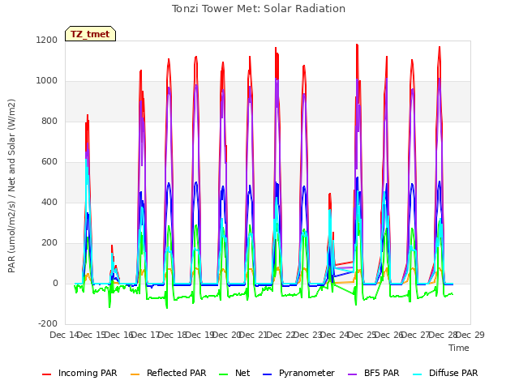
Task: Click the cyan Diffuse PAR legend swatch
Action: pos(418,374)
